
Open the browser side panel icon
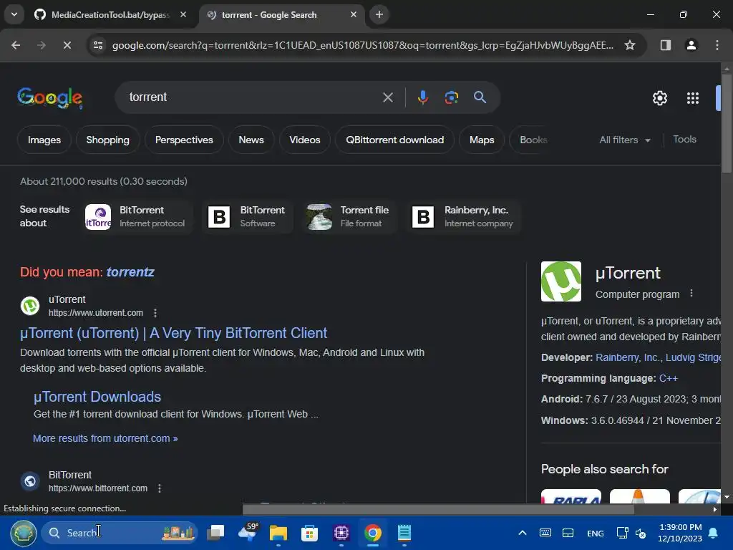[x=665, y=45]
